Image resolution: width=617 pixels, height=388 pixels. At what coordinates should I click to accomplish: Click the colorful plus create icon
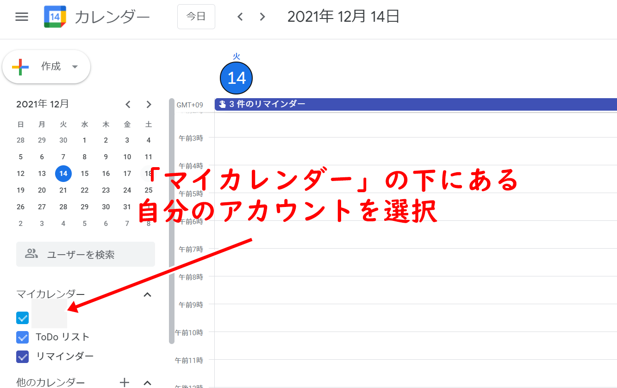[20, 67]
